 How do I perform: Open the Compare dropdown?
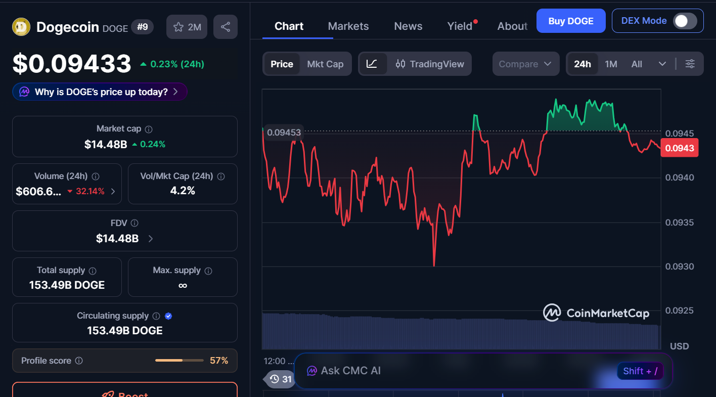(x=525, y=64)
